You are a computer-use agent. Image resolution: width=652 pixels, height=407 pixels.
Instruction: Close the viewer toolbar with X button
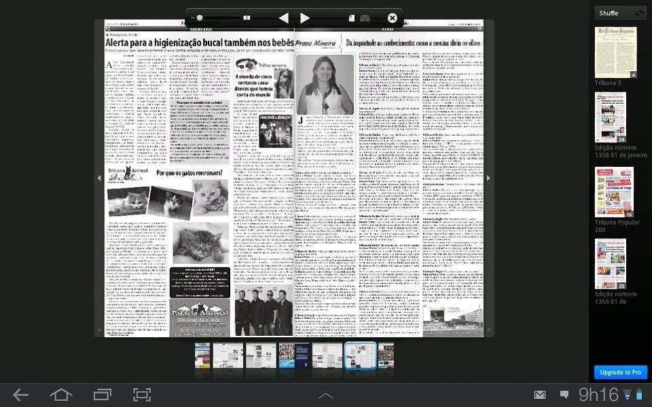[392, 18]
